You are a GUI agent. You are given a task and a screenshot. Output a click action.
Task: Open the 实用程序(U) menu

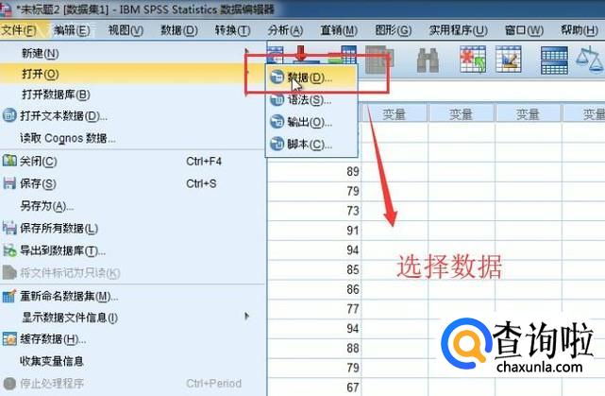point(459,30)
